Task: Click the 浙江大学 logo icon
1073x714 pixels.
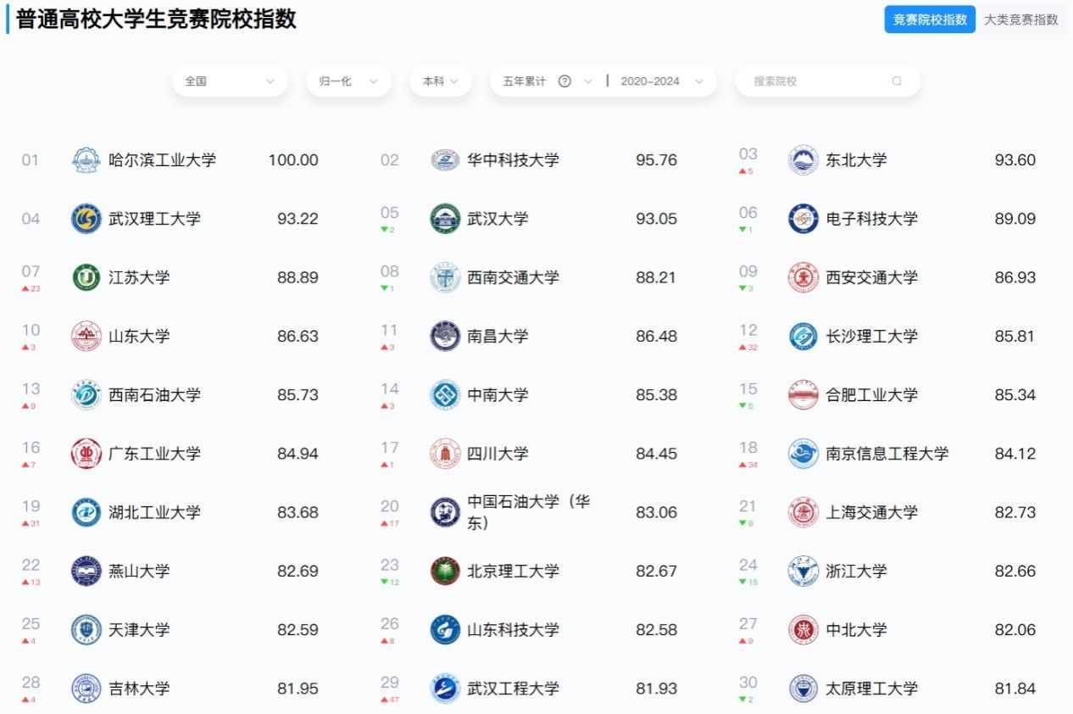Action: (803, 572)
